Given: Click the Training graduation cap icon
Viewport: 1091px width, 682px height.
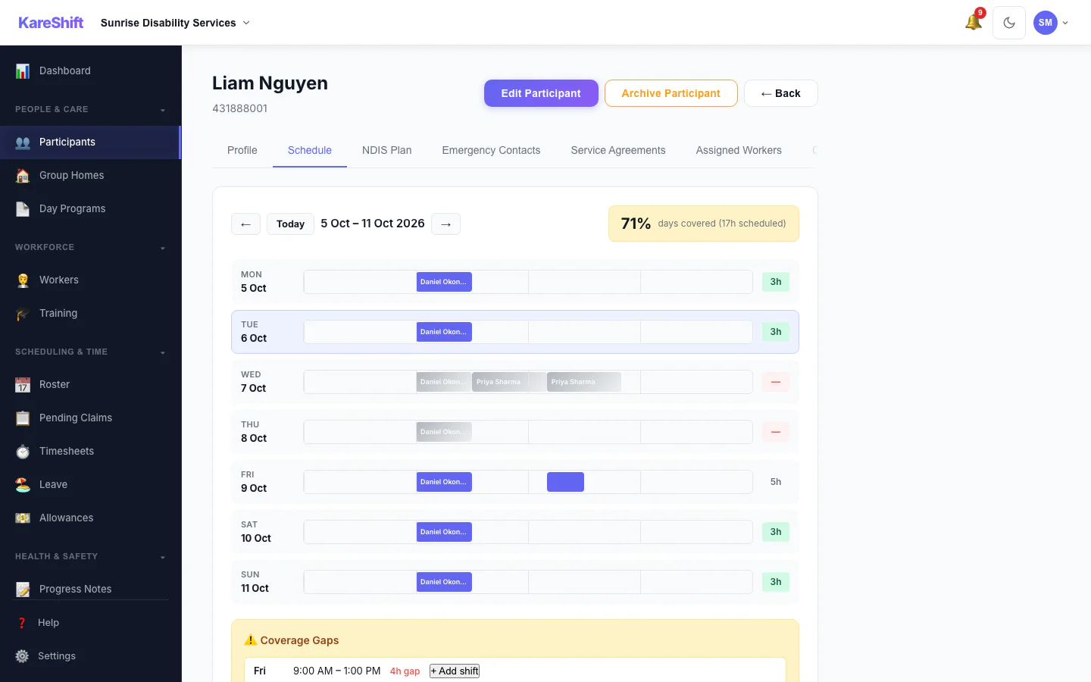Looking at the screenshot, I should (23, 313).
